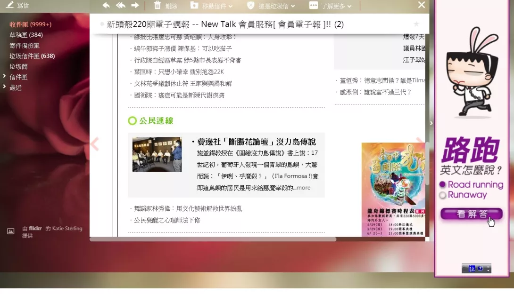Click the background photo image icon
This screenshot has width=514, height=294.
[x=11, y=231]
